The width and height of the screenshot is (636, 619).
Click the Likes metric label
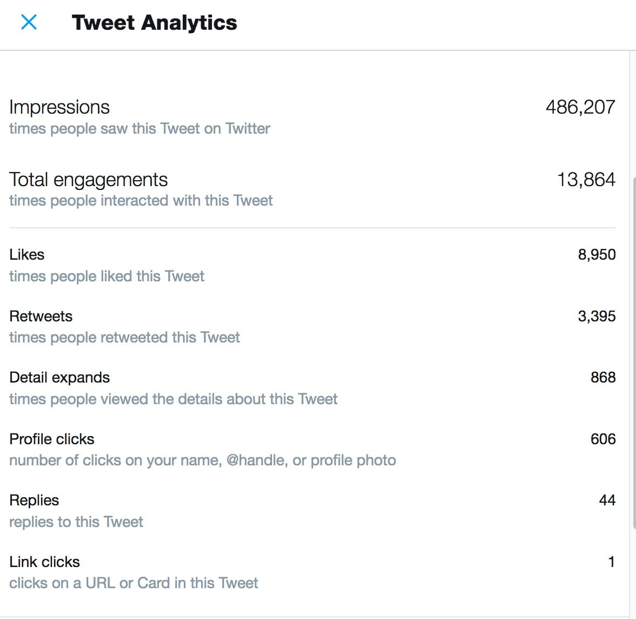(x=27, y=254)
